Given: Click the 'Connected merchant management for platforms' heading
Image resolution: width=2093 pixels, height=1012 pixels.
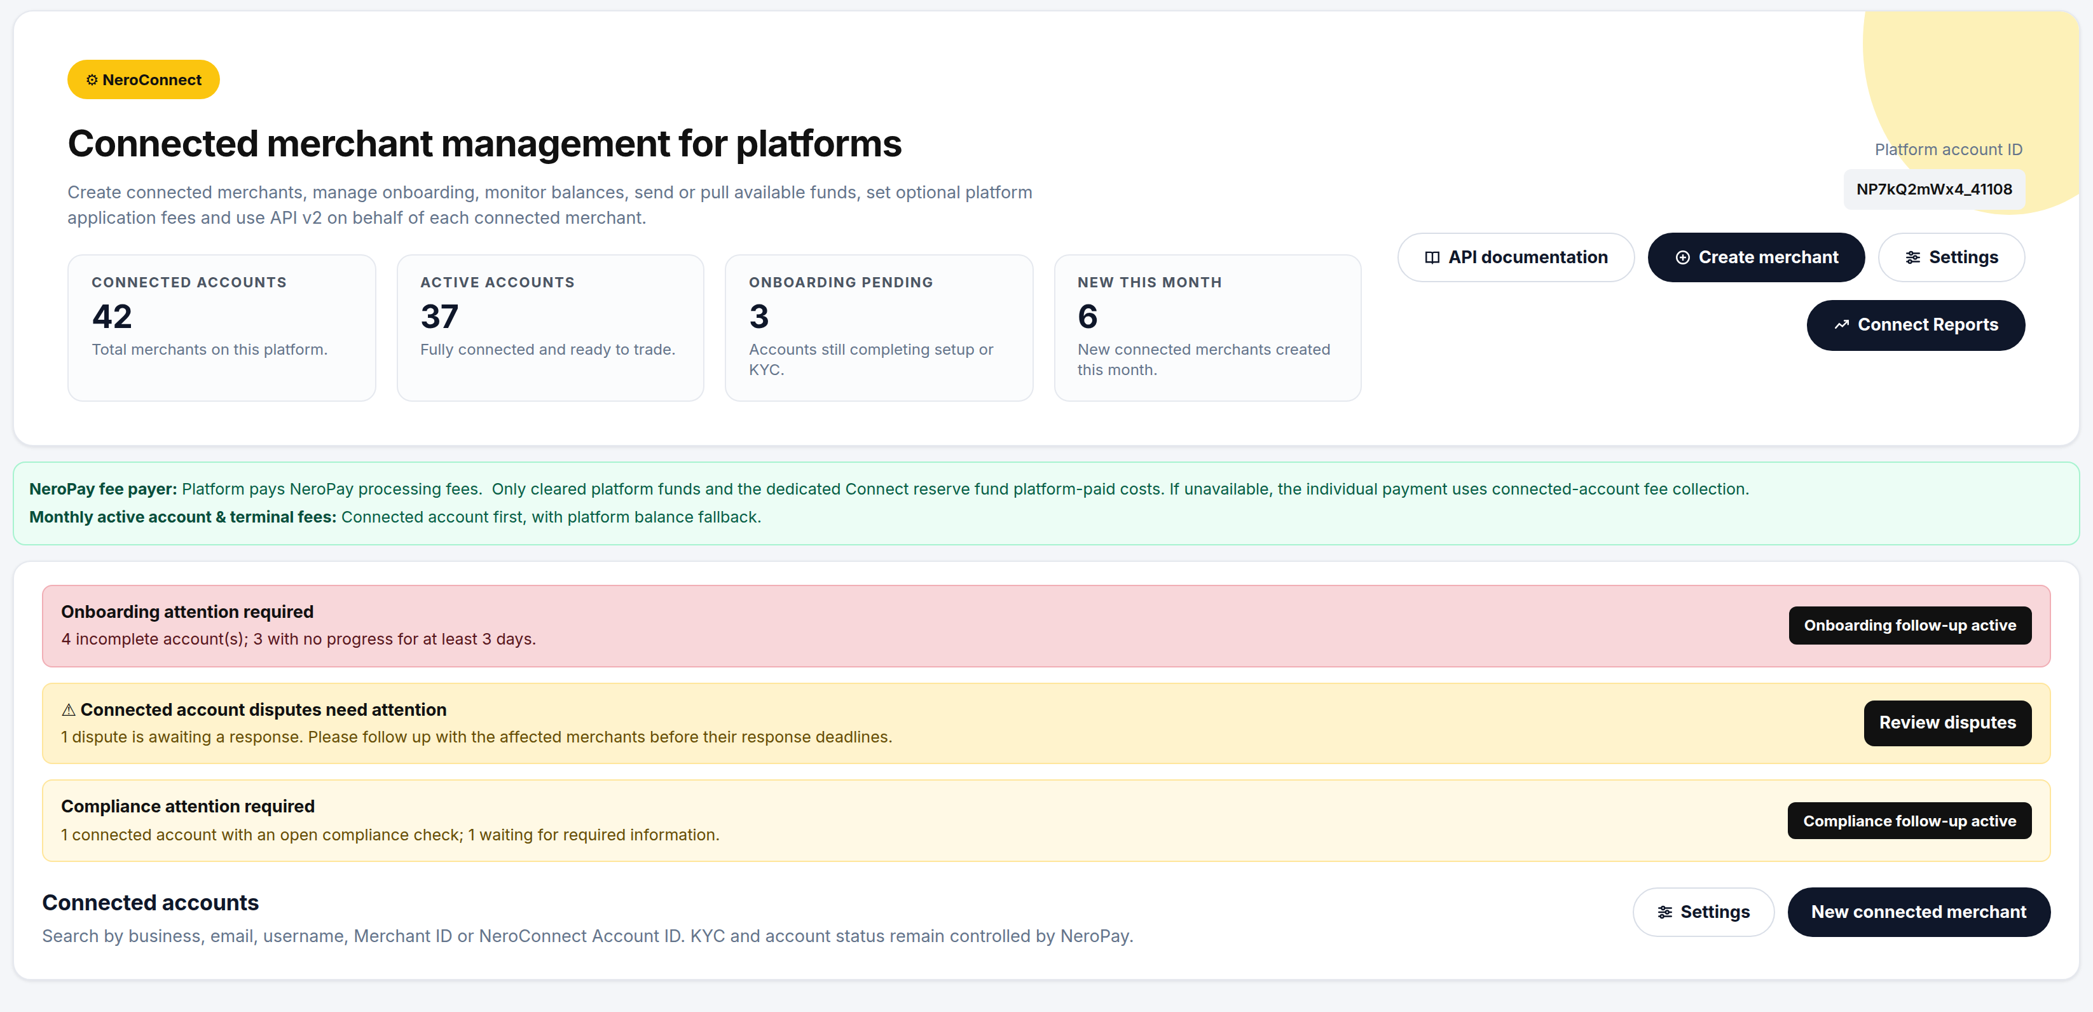Looking at the screenshot, I should (x=484, y=144).
